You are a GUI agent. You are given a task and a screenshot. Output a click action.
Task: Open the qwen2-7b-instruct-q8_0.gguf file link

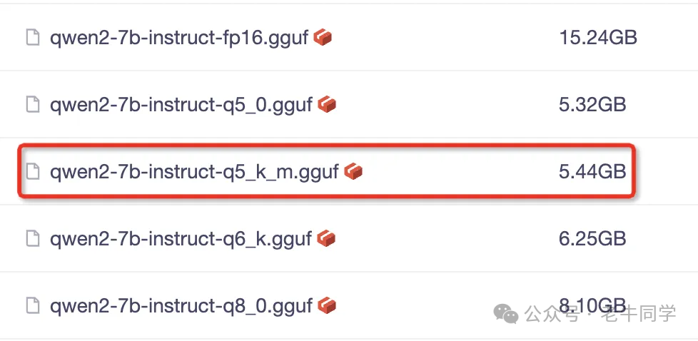click(x=181, y=306)
